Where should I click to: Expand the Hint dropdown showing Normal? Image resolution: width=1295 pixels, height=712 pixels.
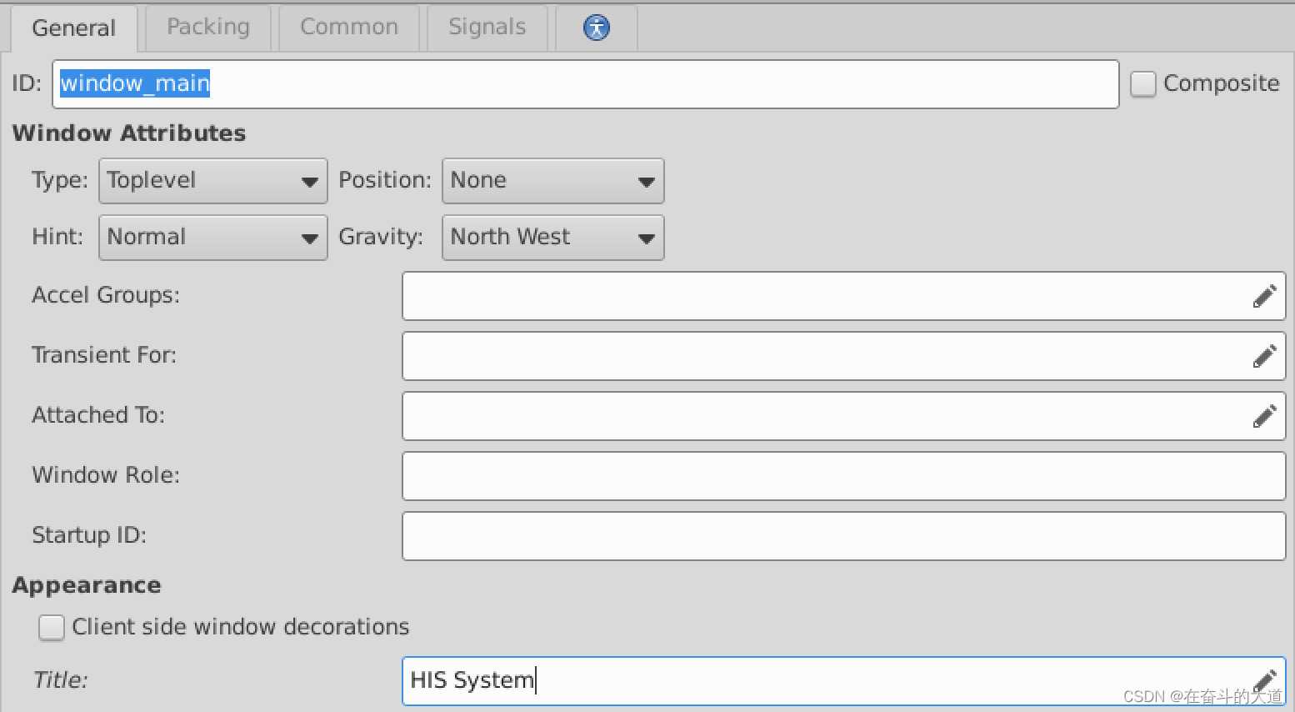(213, 238)
